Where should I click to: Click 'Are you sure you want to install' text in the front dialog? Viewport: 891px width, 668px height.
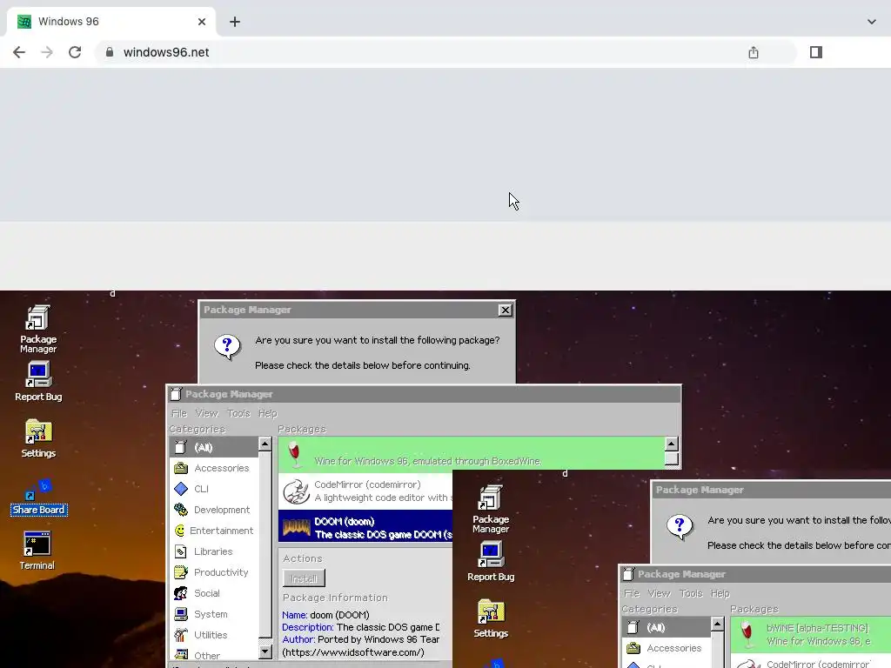click(x=378, y=340)
